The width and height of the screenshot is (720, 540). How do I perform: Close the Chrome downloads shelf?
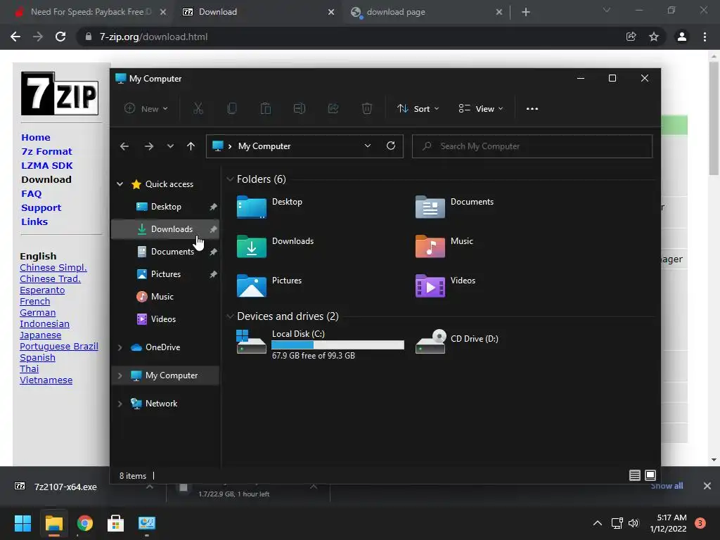coord(707,486)
